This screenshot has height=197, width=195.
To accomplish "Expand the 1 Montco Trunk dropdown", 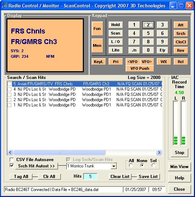I will coord(114,166).
